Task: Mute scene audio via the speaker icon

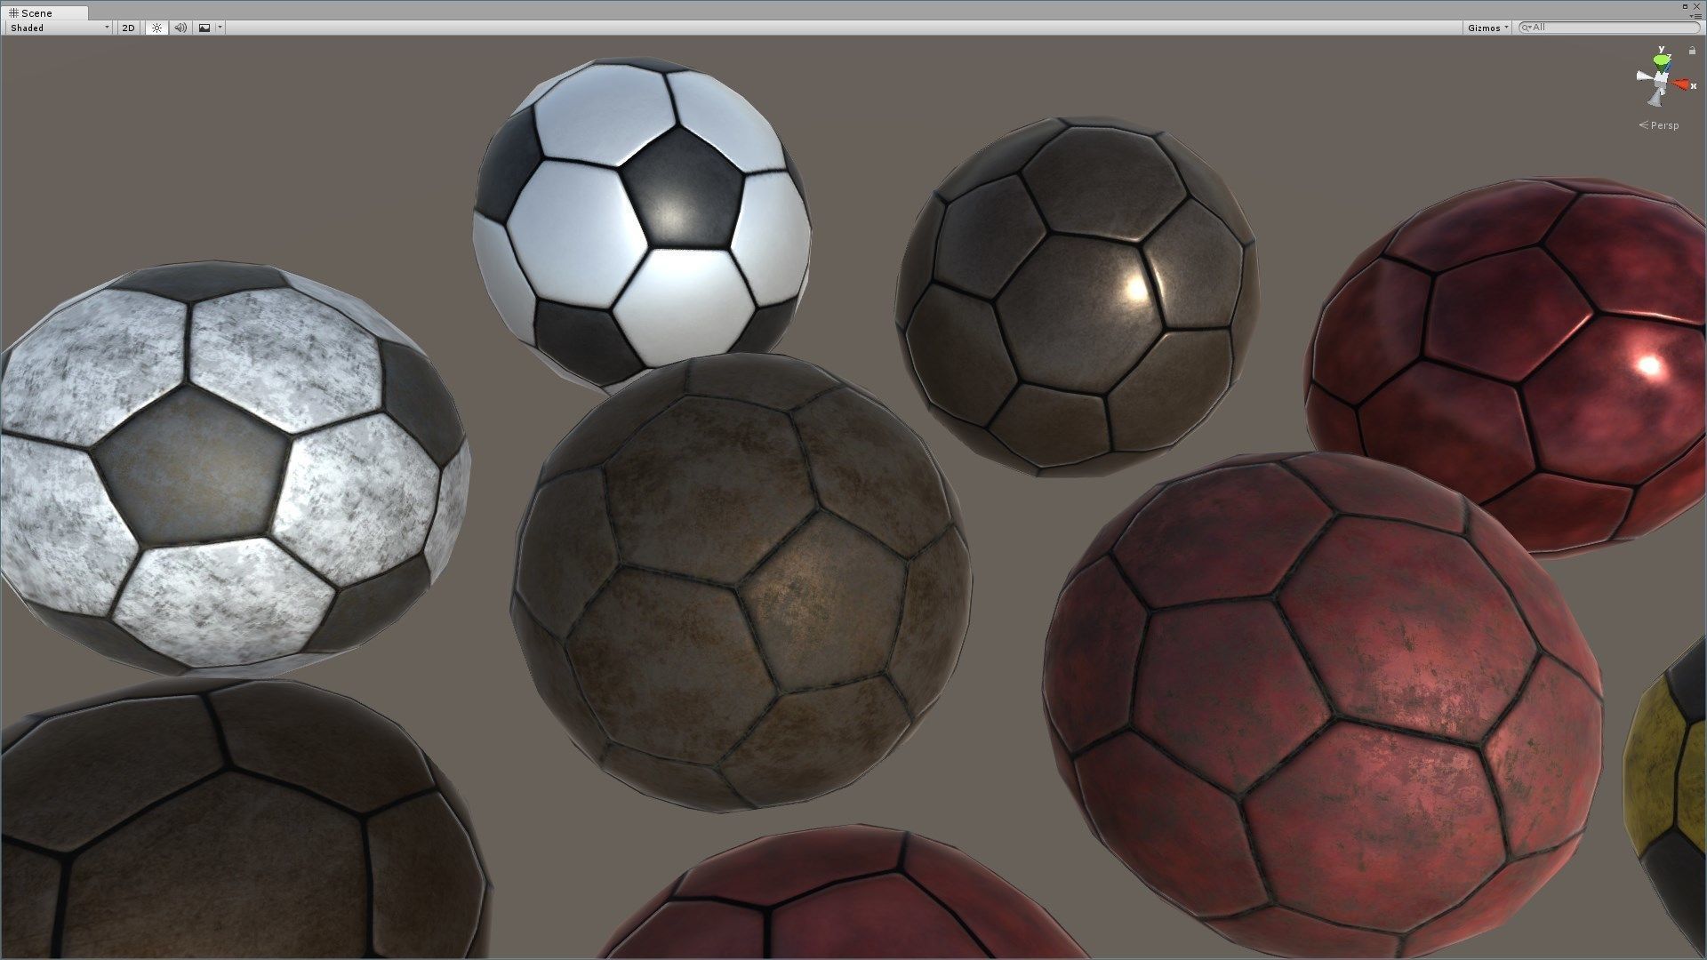Action: point(180,28)
